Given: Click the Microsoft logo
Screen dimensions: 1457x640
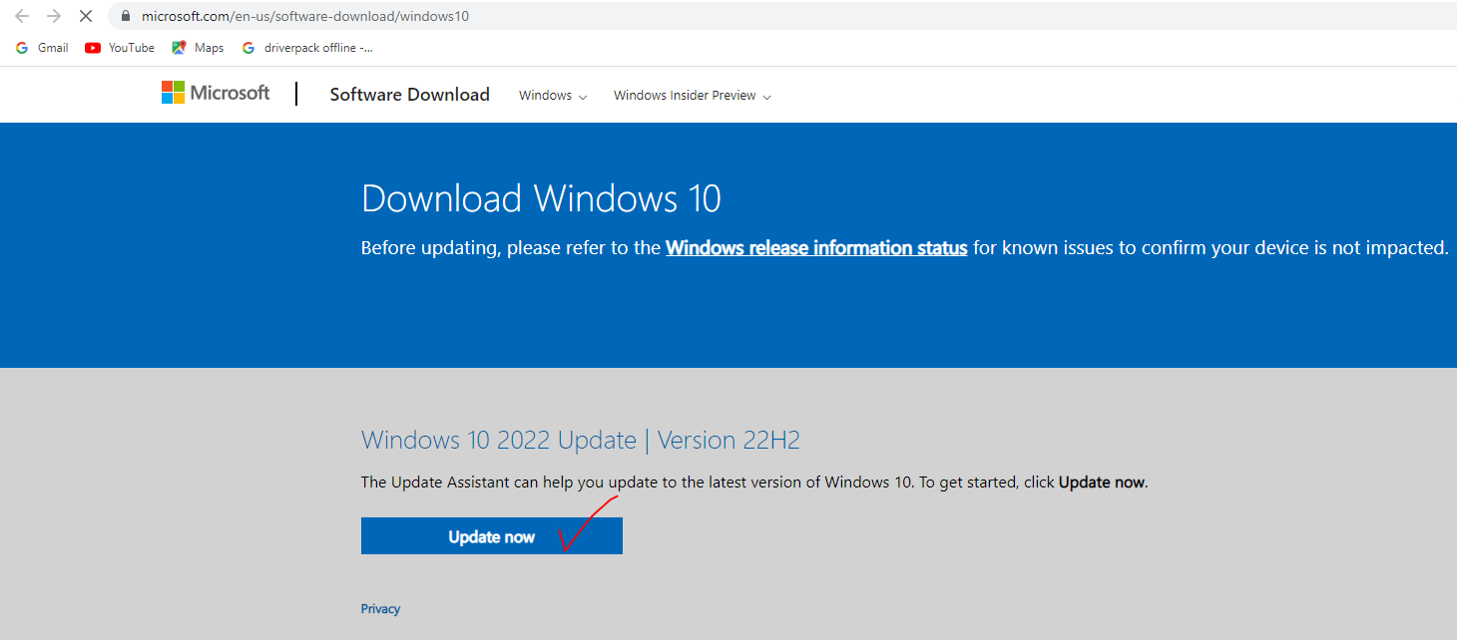Looking at the screenshot, I should click(x=216, y=93).
